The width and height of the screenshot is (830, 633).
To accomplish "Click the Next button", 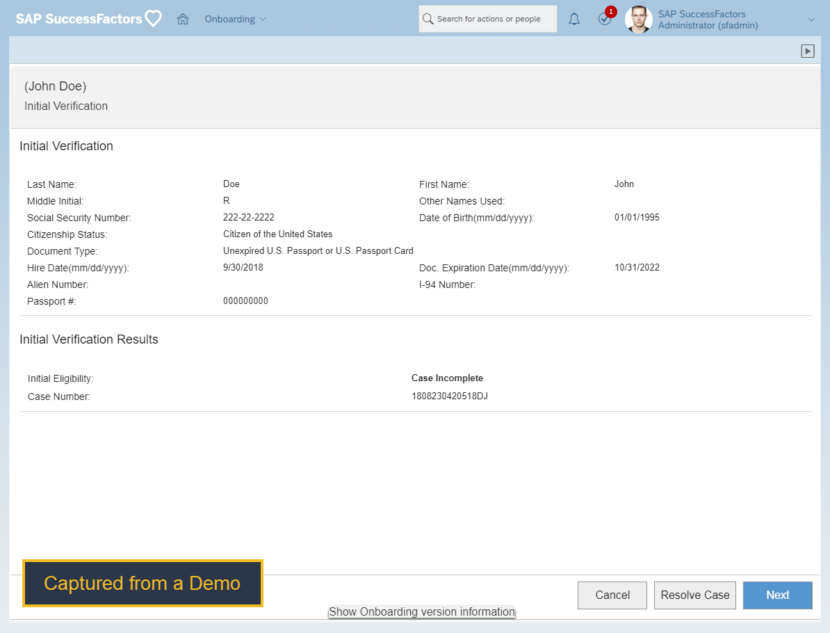I will 777,595.
